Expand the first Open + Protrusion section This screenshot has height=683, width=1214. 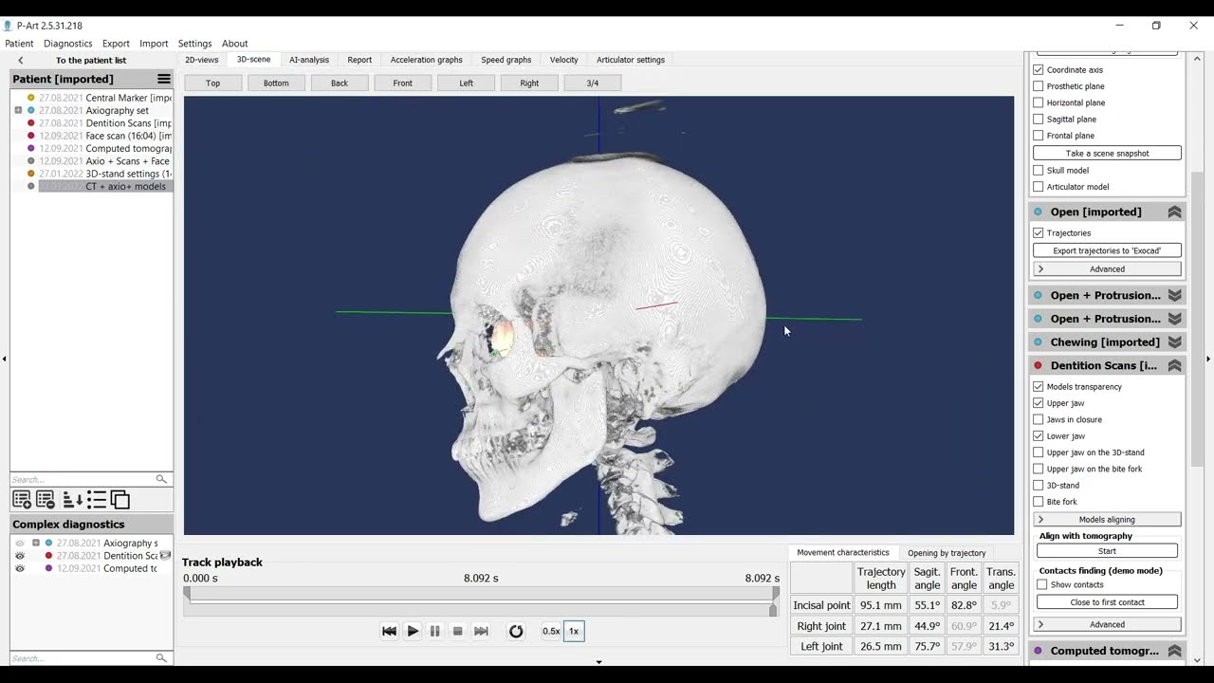1174,295
